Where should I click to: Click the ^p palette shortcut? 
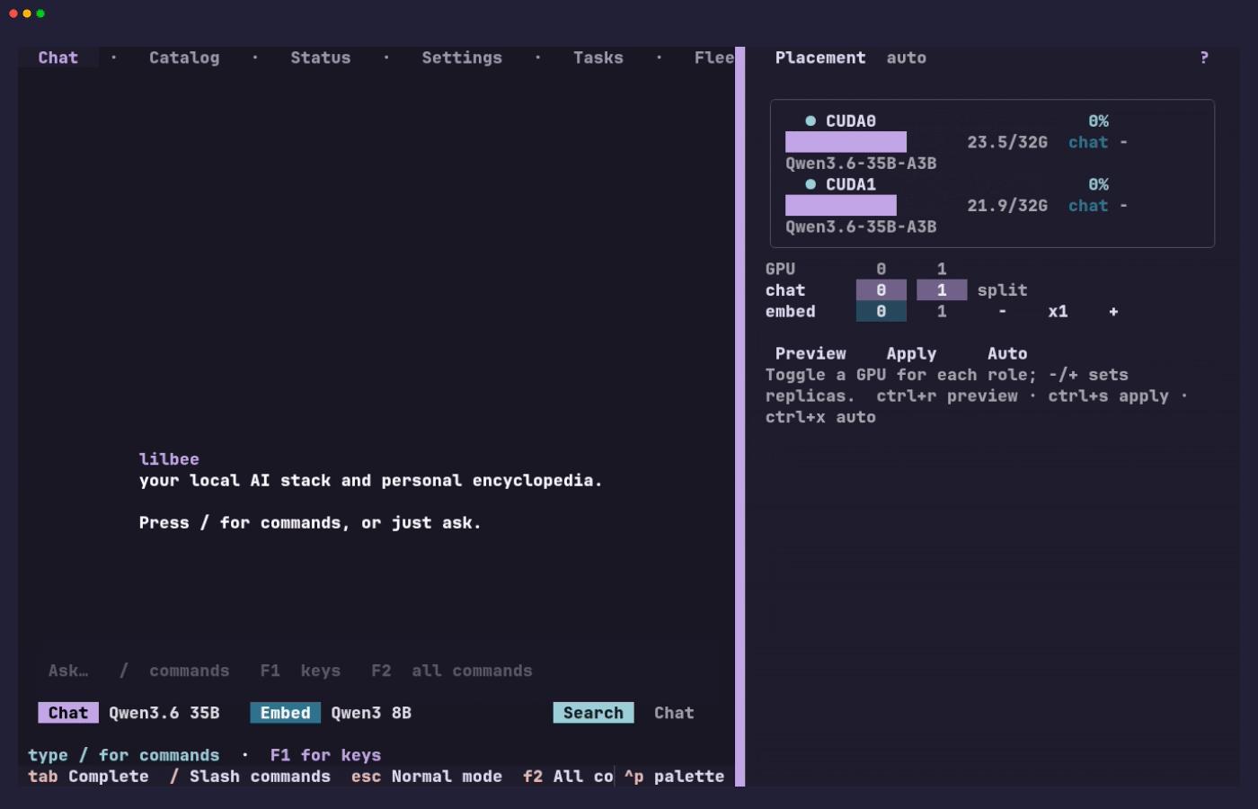click(x=674, y=776)
